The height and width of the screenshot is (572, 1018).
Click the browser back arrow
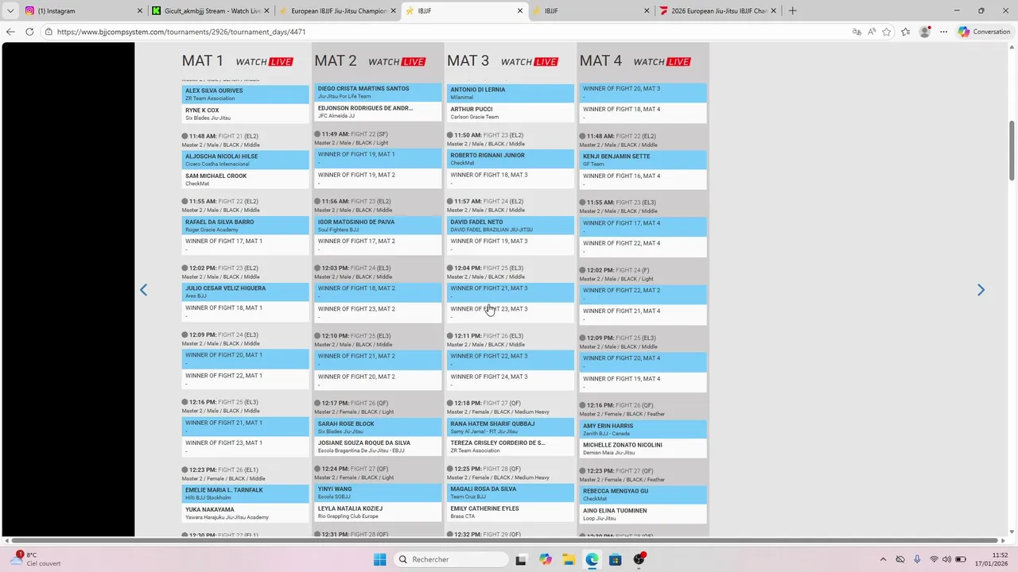click(x=10, y=32)
